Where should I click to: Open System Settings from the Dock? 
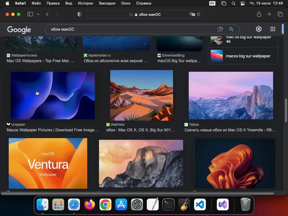click(137, 204)
